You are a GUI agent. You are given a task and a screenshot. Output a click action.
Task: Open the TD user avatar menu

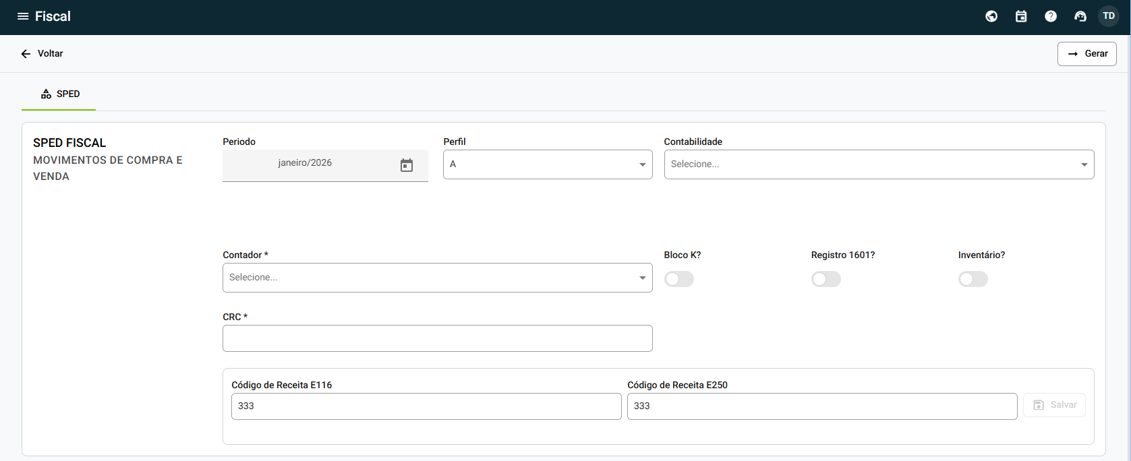(x=1109, y=16)
